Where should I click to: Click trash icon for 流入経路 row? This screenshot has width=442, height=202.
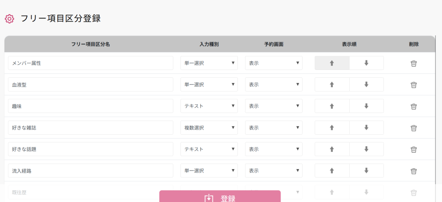click(414, 171)
